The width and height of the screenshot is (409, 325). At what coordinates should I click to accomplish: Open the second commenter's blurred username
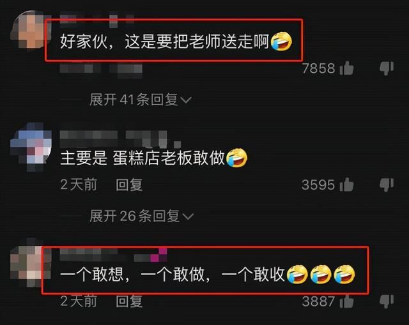(120, 139)
